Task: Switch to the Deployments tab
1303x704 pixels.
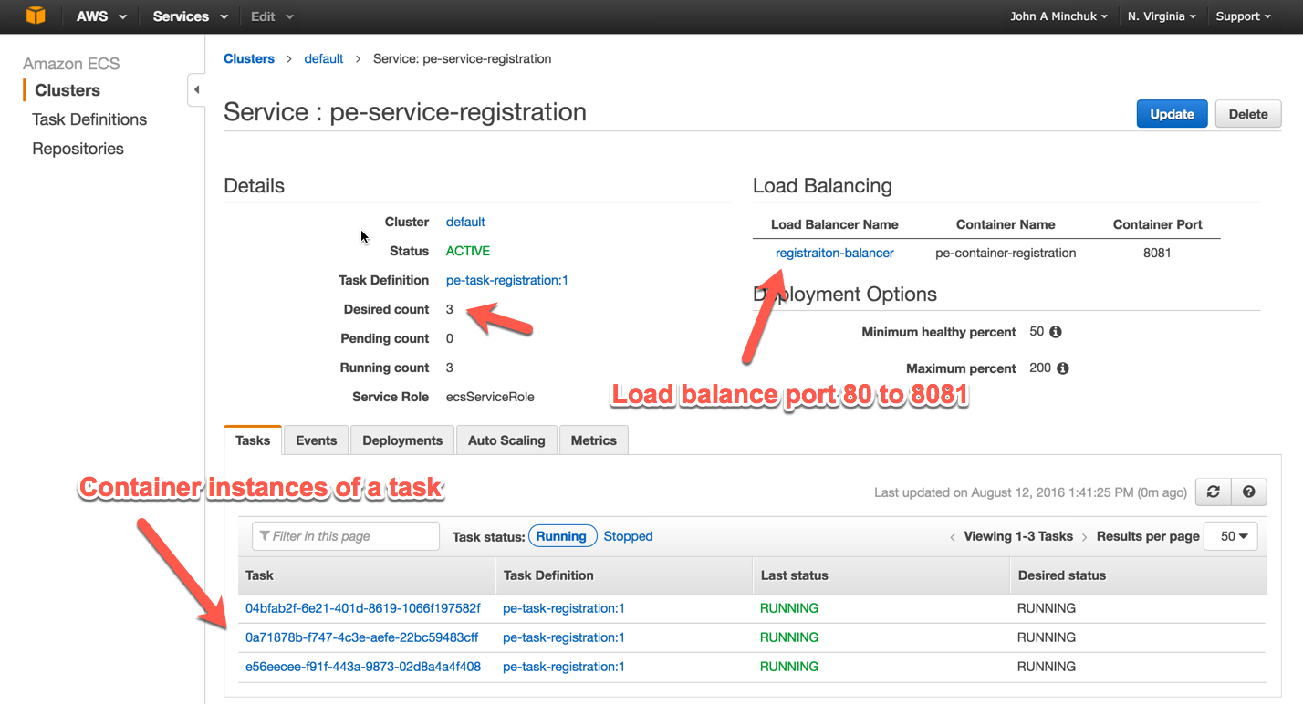Action: click(402, 440)
